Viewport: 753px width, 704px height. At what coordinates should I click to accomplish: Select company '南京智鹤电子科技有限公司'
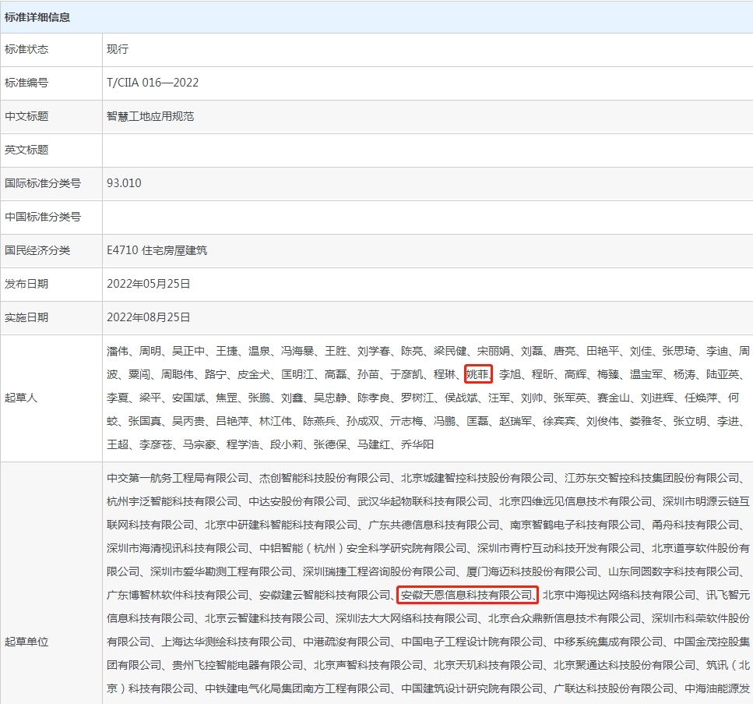point(575,525)
